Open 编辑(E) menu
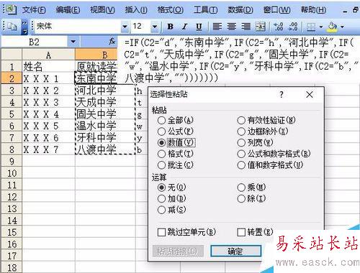This screenshot has height=273, width=360. 68,10
